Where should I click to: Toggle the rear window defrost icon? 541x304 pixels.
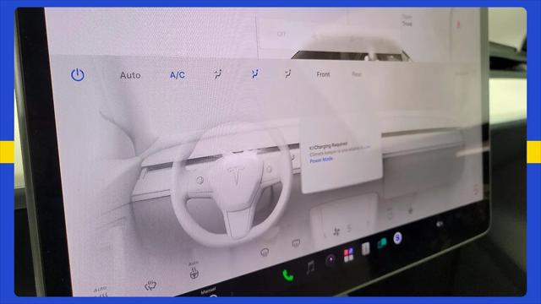tap(296, 243)
